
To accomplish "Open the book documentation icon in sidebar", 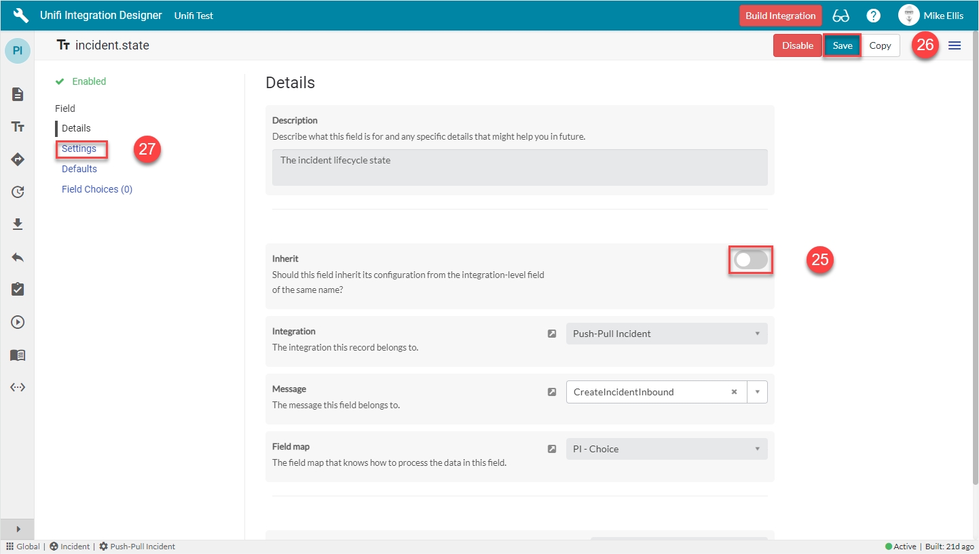I will (x=18, y=355).
